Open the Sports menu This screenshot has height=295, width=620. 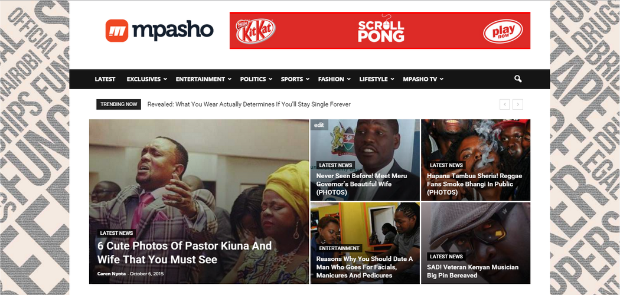[x=295, y=79]
